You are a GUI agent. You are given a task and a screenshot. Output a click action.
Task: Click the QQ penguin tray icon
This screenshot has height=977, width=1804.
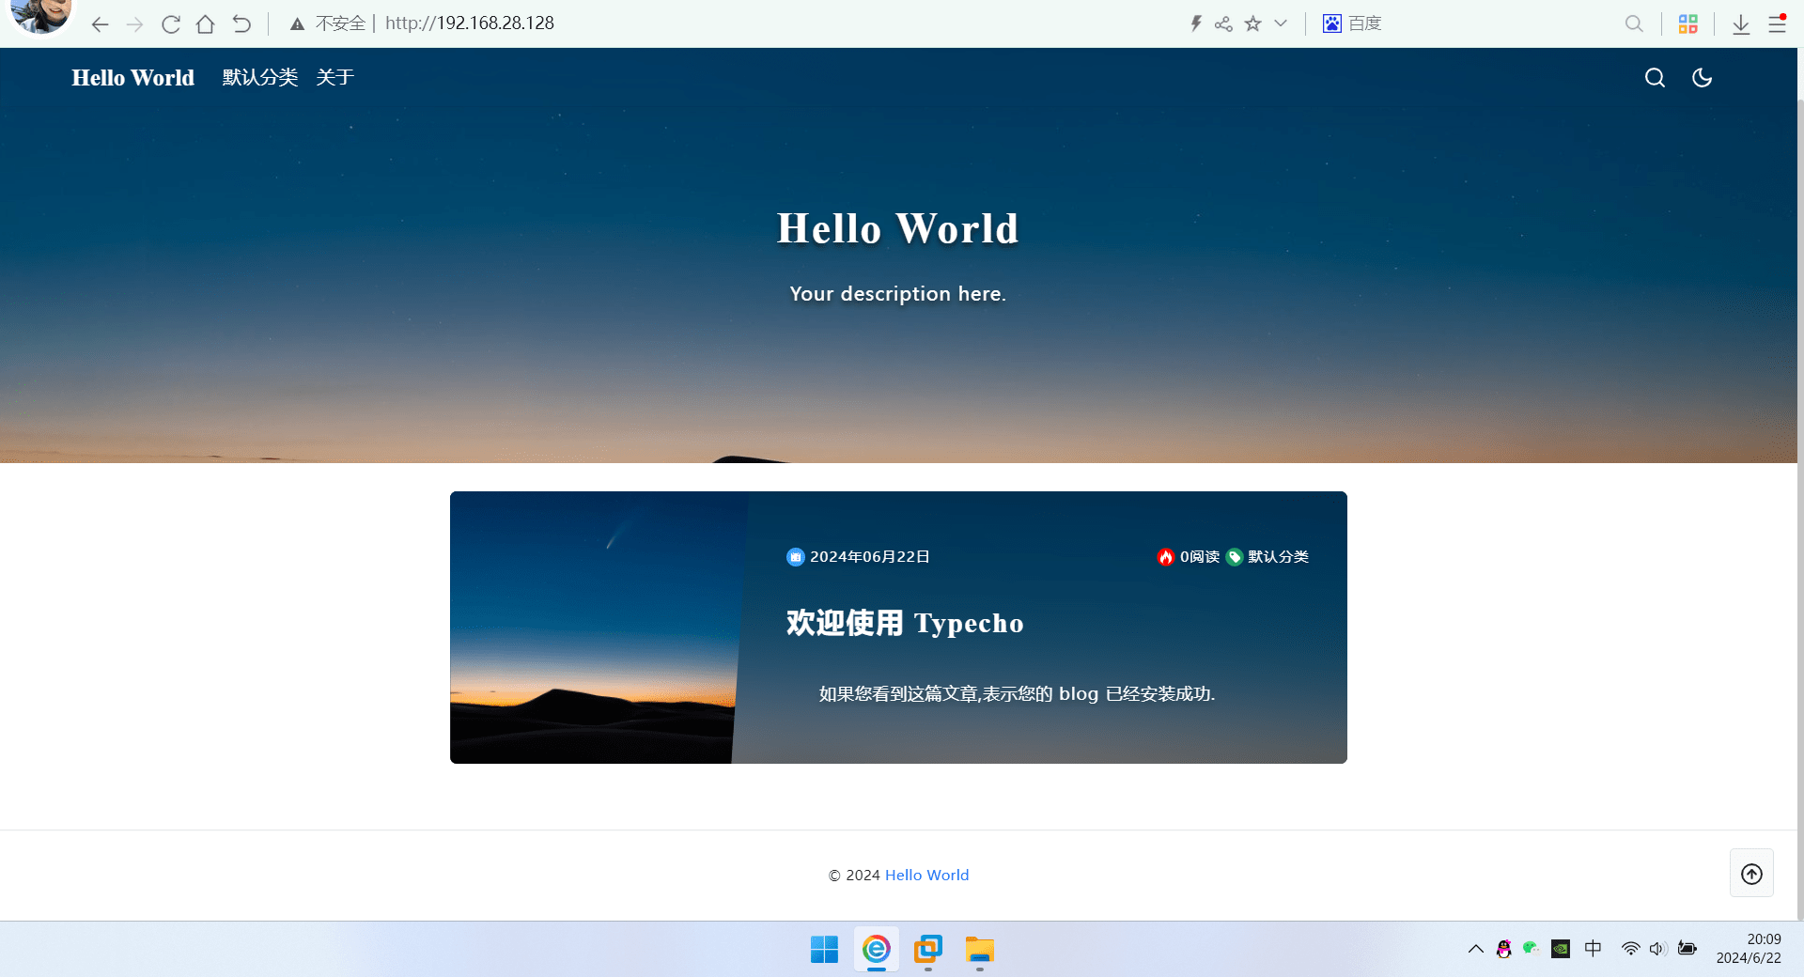pyautogui.click(x=1503, y=949)
